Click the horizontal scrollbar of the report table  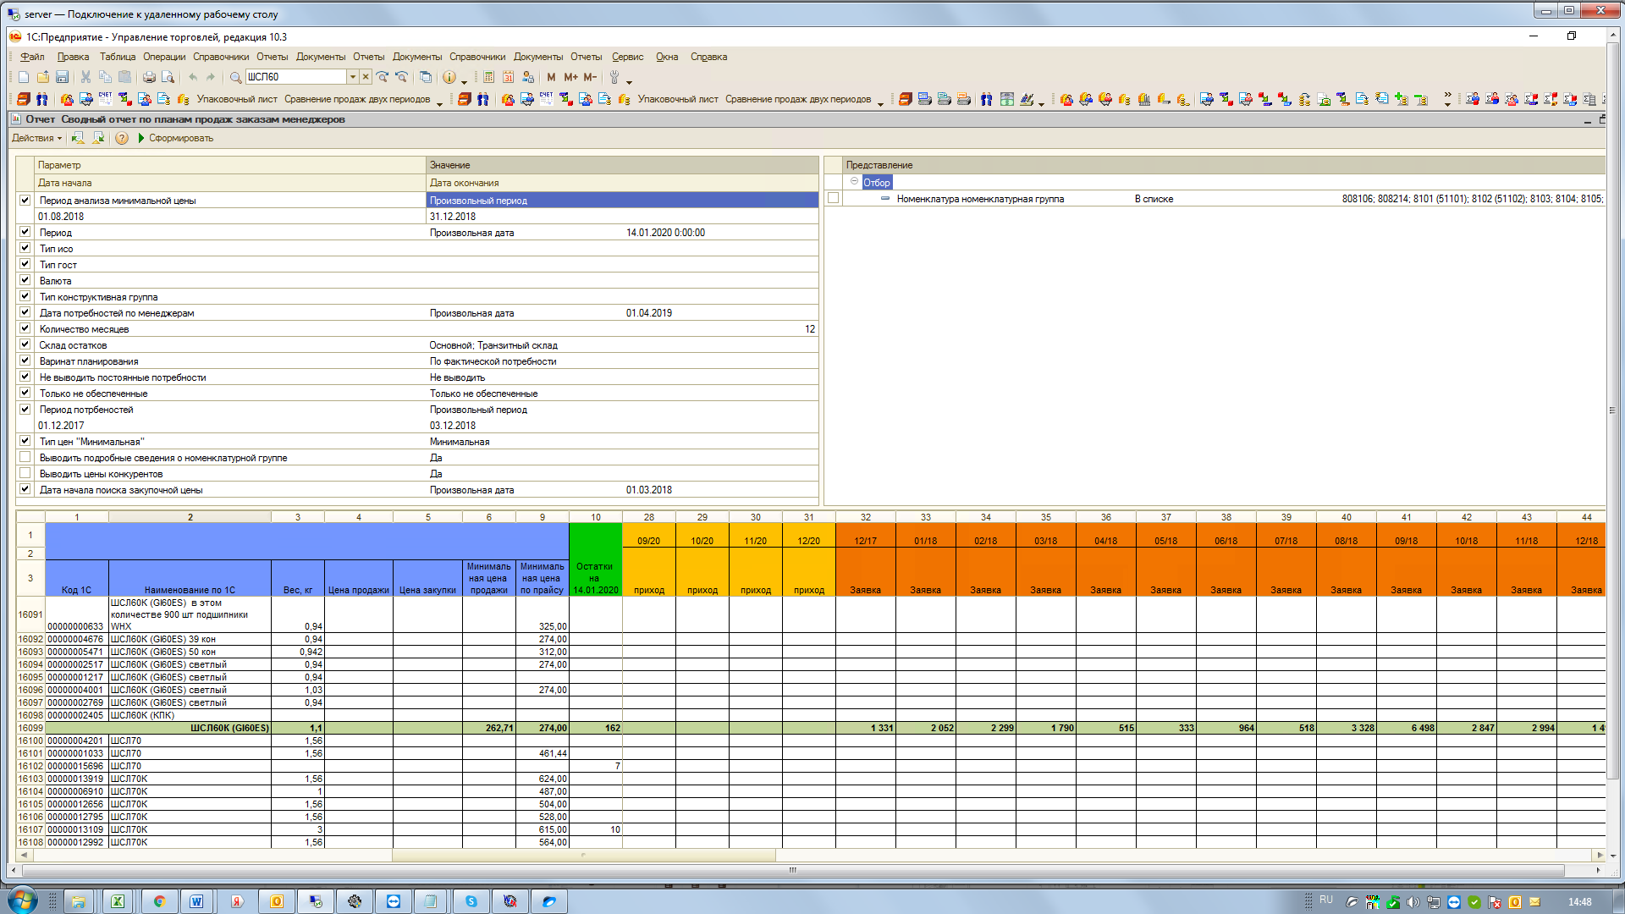(584, 855)
